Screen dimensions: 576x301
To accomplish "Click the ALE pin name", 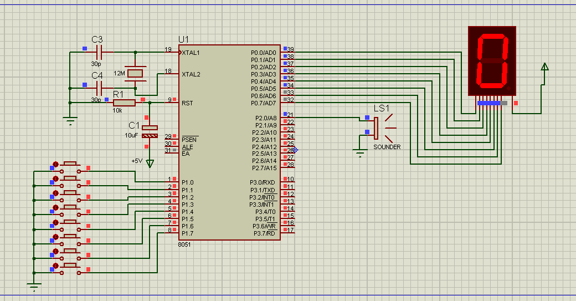I will [187, 147].
